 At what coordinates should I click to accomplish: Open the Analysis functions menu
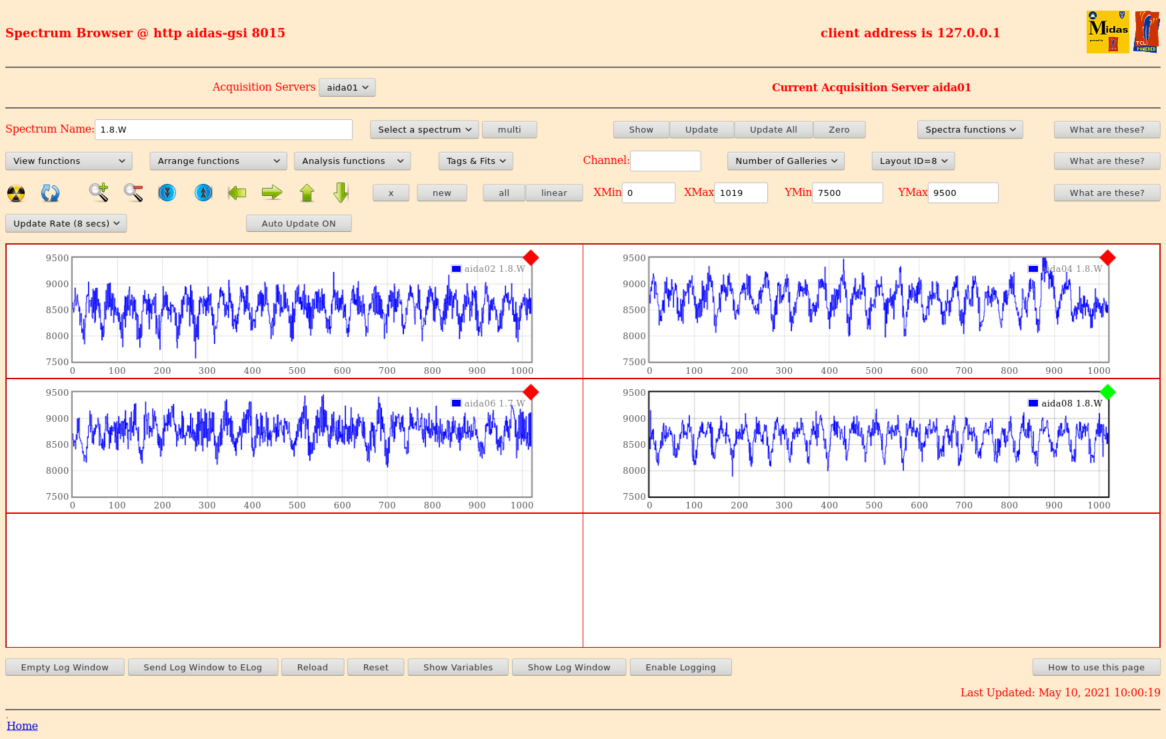352,161
